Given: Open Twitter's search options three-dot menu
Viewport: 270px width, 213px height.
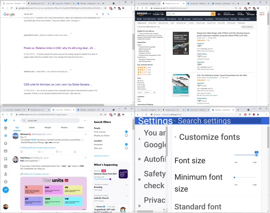Looking at the screenshot, I should coord(85,121).
